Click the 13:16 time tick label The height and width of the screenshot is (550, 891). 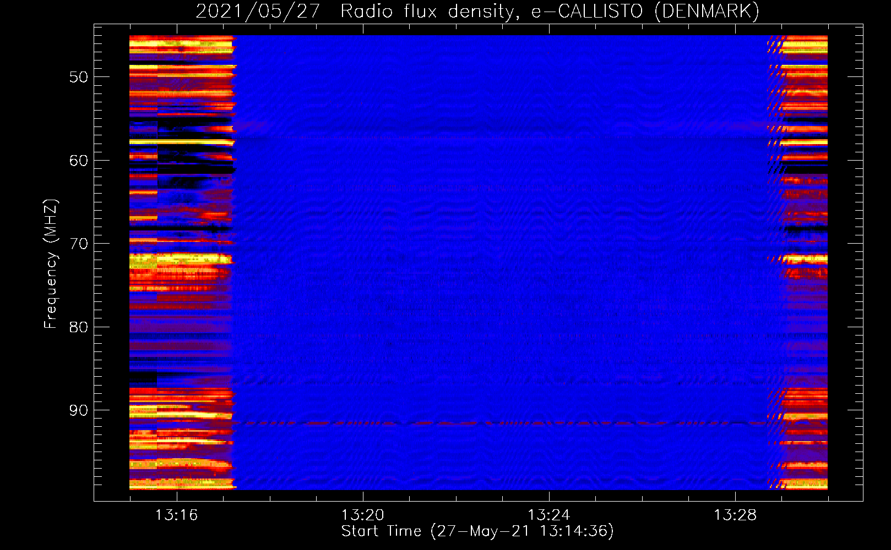(176, 515)
